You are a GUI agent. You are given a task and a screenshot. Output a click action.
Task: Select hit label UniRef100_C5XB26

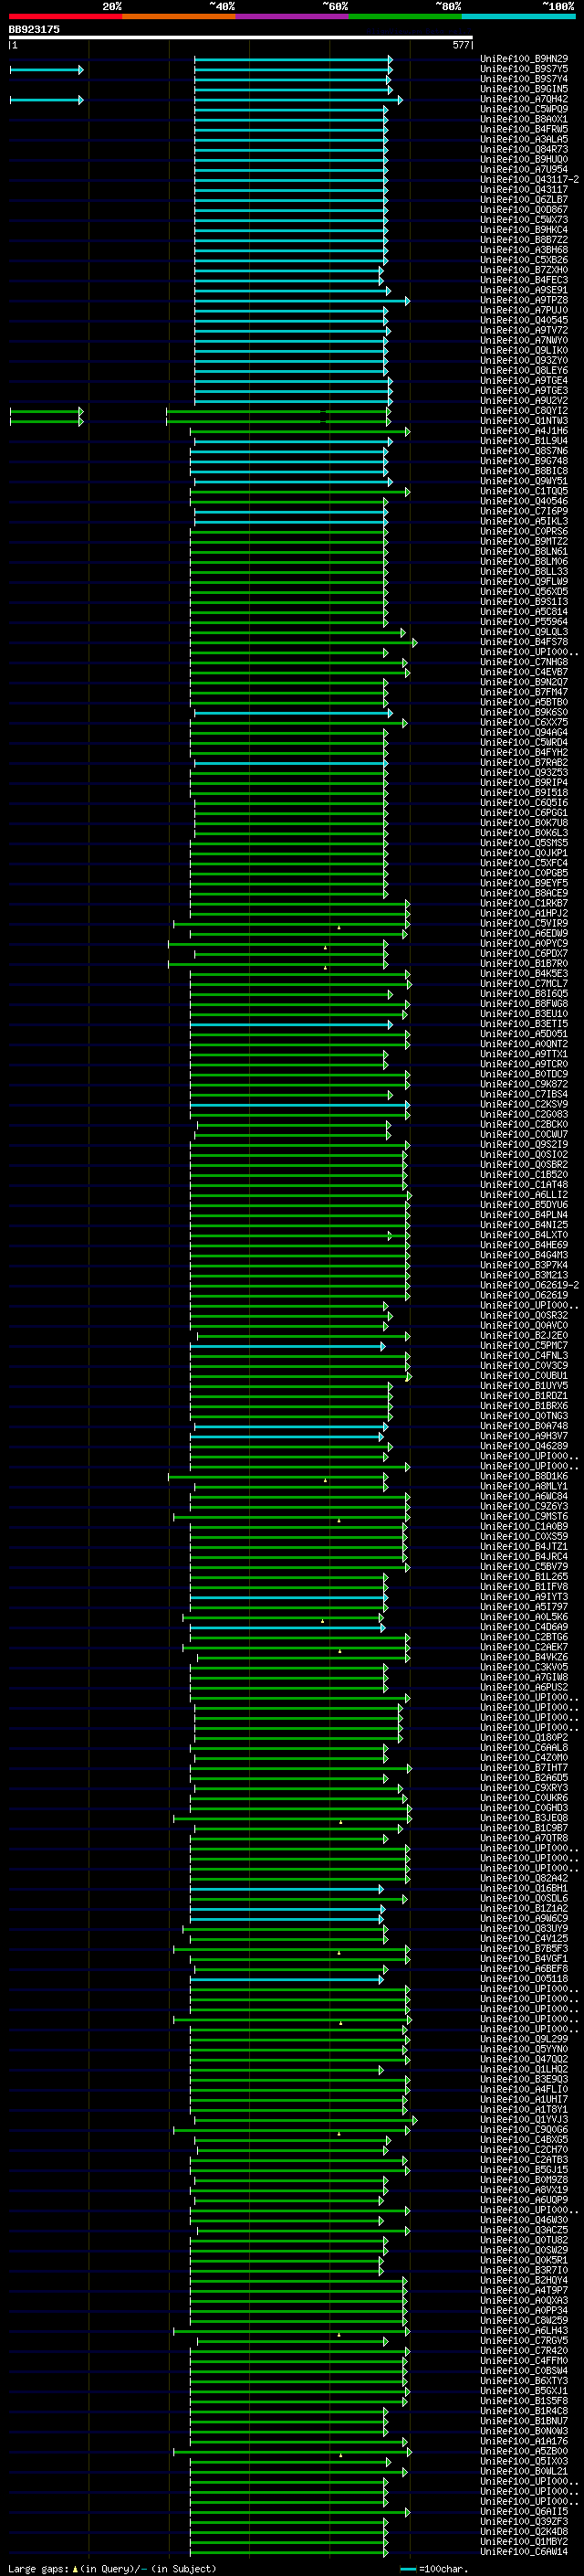tap(524, 260)
